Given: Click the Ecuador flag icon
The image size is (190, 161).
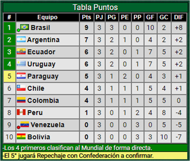Looking at the screenshot, I should coord(21,52).
